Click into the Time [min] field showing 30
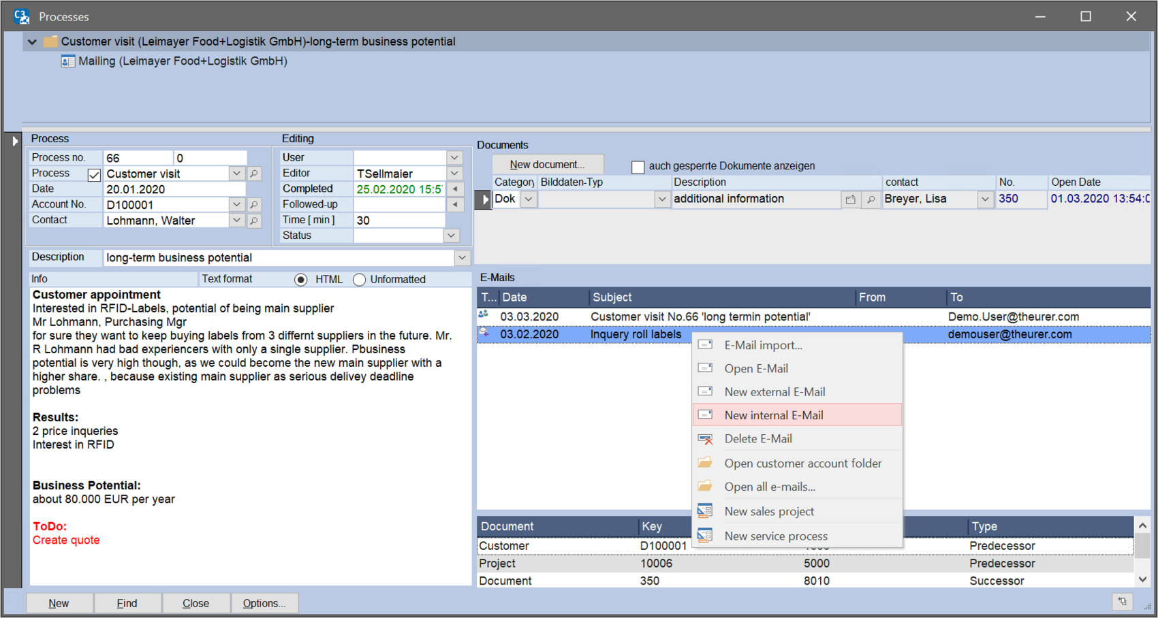Image resolution: width=1158 pixels, height=618 pixels. click(399, 220)
